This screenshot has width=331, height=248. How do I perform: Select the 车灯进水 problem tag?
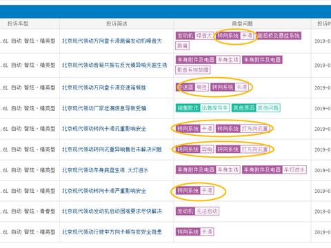(x=274, y=169)
